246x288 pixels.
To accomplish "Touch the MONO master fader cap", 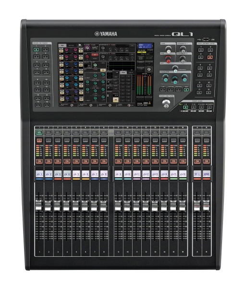I will [206, 205].
